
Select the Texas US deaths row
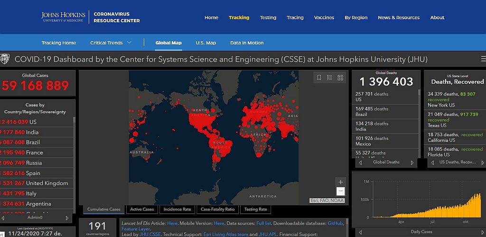[x=456, y=120]
